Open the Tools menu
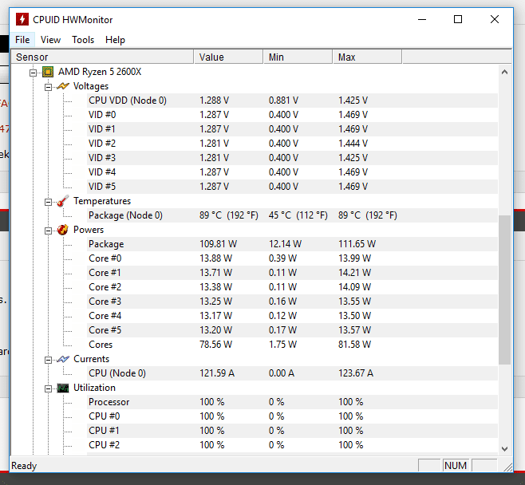The height and width of the screenshot is (485, 525). (83, 40)
